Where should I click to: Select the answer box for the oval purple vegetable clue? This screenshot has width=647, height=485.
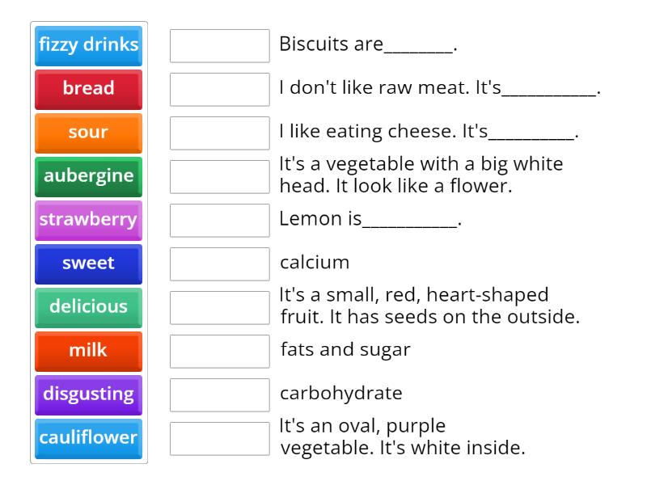(220, 436)
